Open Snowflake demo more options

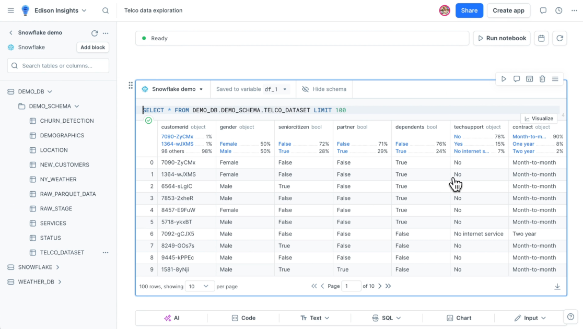[106, 33]
